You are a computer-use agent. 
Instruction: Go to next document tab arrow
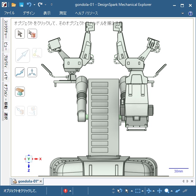pyautogui.click(x=187, y=181)
